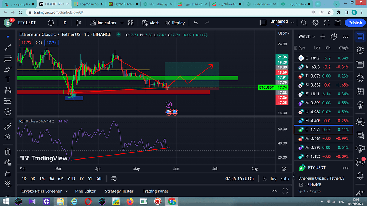Open the Strategy Tester tab

coord(119,191)
